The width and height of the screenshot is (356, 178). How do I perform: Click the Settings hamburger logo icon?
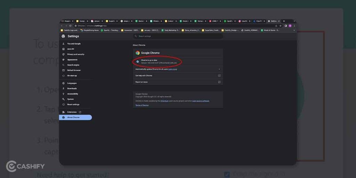(63, 36)
